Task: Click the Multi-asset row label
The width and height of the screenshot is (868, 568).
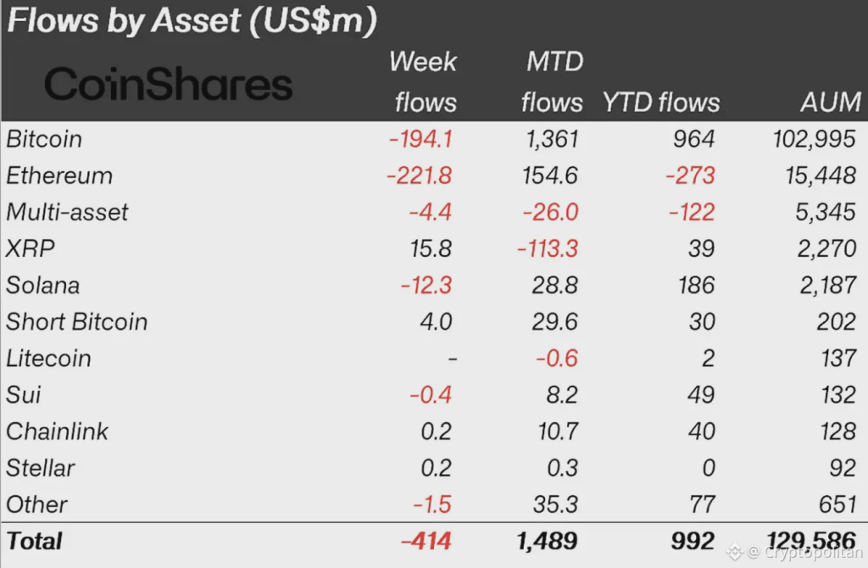Action: pos(67,212)
